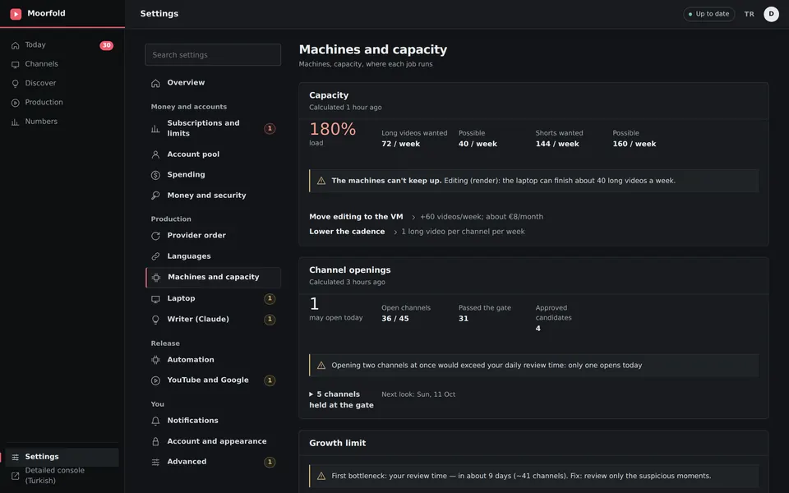Open Numbers via its bar-chart icon
The height and width of the screenshot is (493, 789).
tap(15, 122)
